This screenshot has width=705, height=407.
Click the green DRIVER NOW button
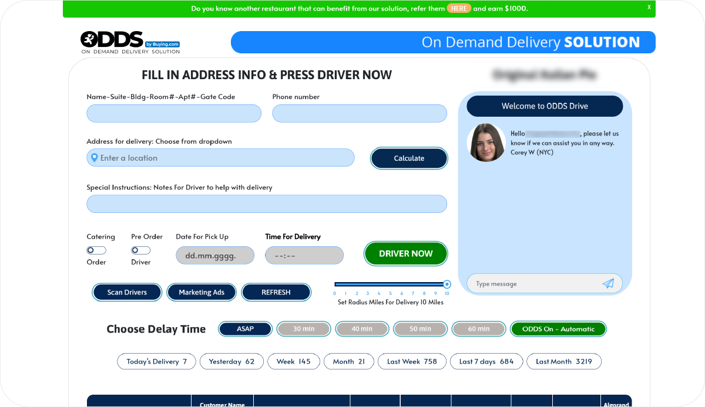point(406,254)
